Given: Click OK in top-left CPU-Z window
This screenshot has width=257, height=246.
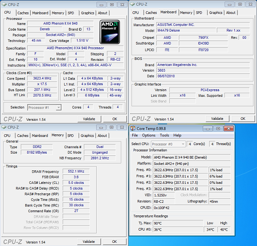Looking at the screenshot, I should pyautogui.click(x=115, y=119).
